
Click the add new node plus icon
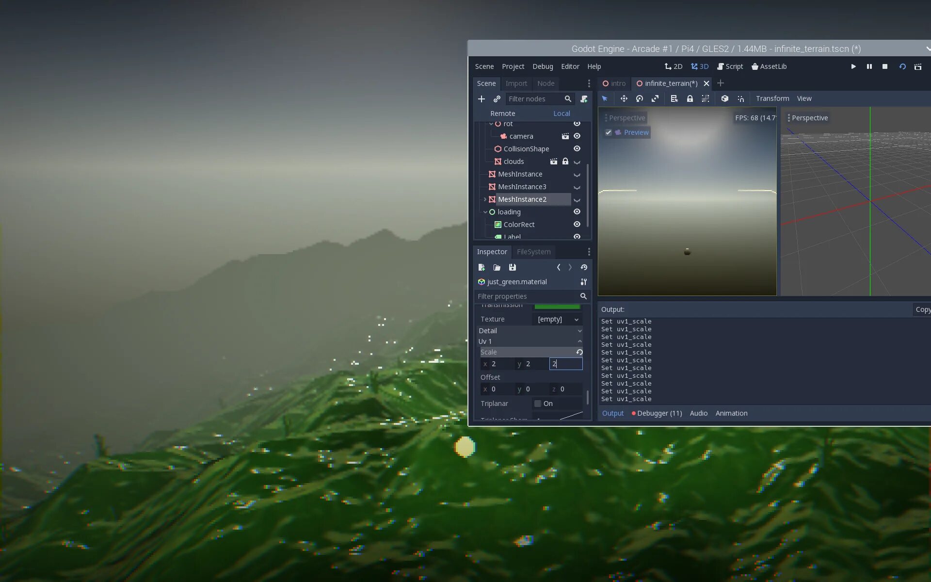pyautogui.click(x=481, y=99)
